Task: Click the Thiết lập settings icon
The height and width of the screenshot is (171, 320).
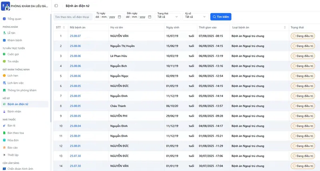Action: tap(4, 155)
